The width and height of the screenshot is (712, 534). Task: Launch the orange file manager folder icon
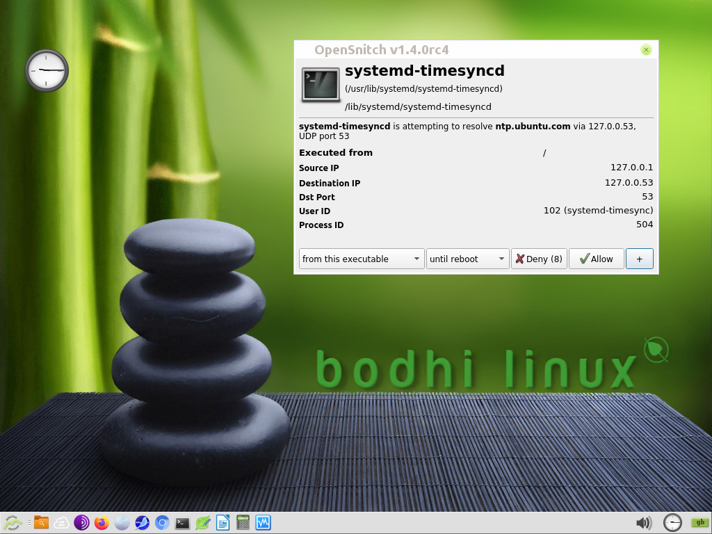[41, 523]
